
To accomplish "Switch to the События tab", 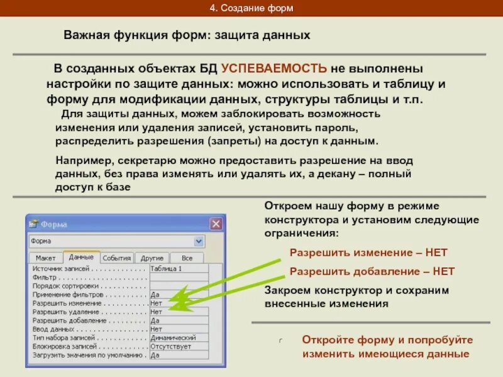I will [117, 258].
